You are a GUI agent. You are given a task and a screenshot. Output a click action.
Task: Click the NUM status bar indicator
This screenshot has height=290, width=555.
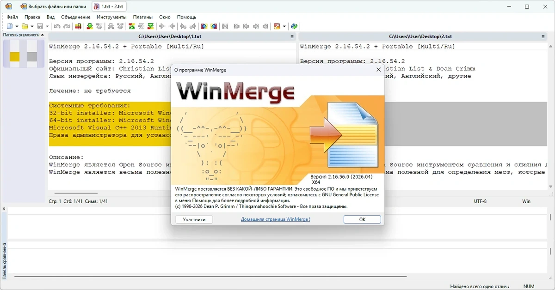point(529,286)
